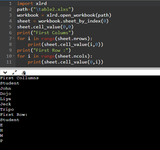Click line number 1 in the gutter
This screenshot has width=160, height=150.
pyautogui.click(x=10, y=4)
